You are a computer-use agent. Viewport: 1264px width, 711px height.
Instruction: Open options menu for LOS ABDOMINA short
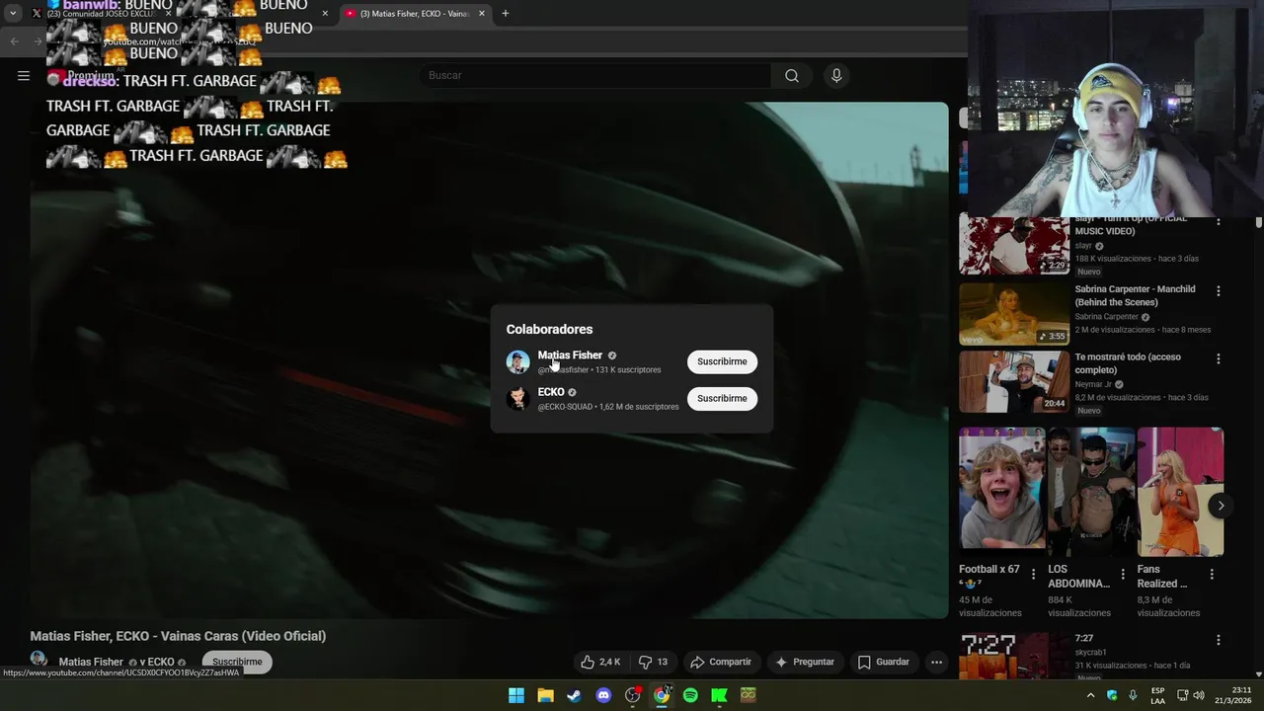(1123, 574)
